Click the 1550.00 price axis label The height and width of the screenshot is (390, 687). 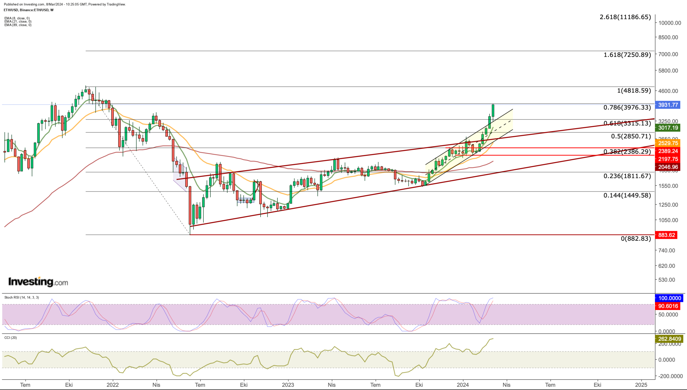pos(668,186)
